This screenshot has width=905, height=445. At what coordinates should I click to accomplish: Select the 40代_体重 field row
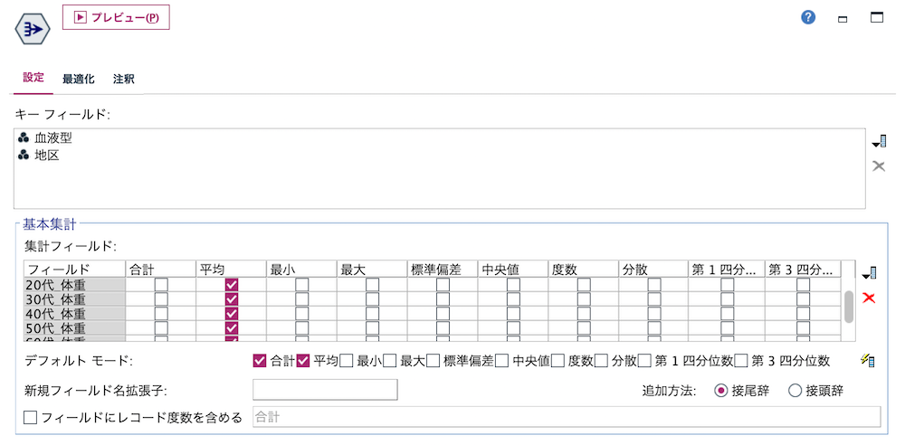click(74, 314)
